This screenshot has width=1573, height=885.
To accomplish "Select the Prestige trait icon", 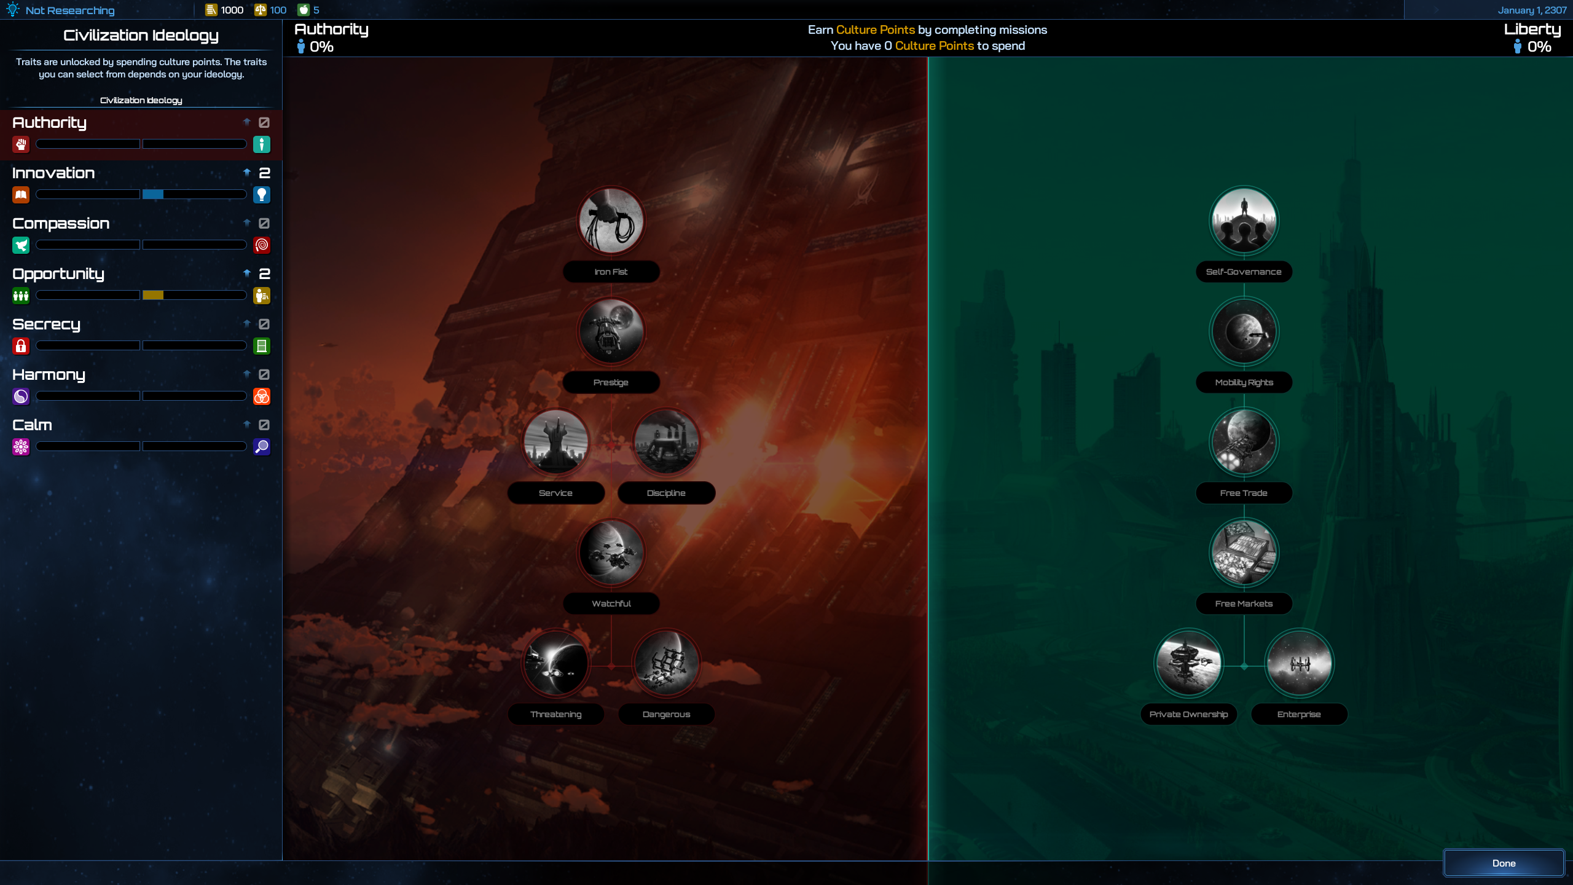I will click(x=611, y=331).
